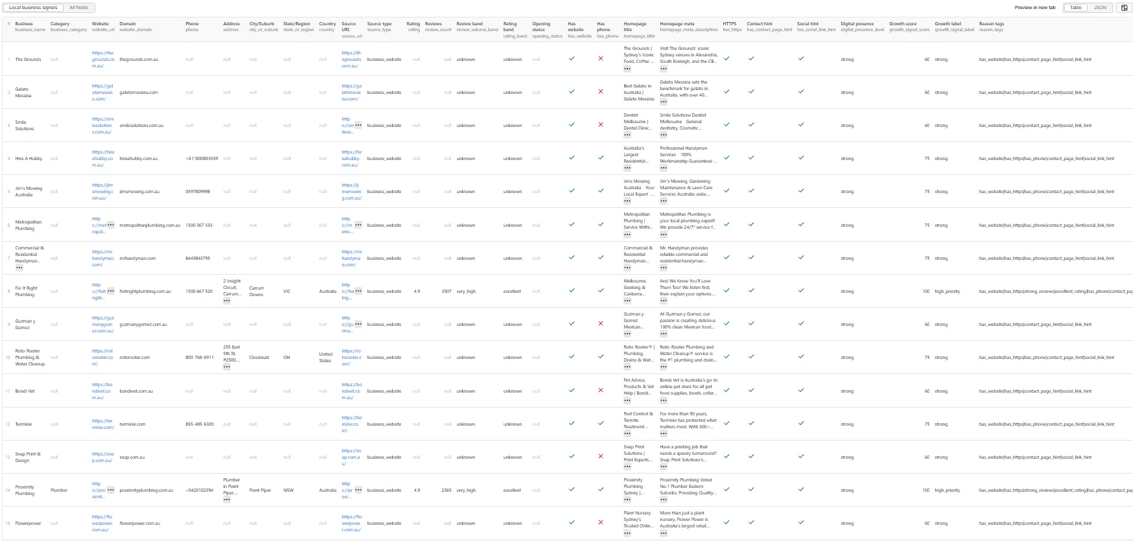The height and width of the screenshot is (541, 1138).
Task: Open the layout view icon next to JSON
Action: coord(1124,8)
